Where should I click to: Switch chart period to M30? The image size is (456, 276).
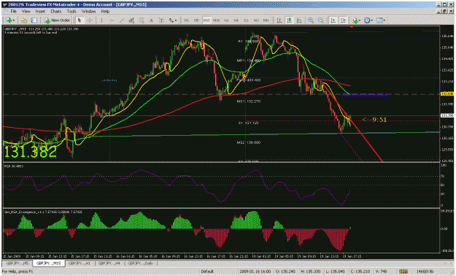[217, 20]
